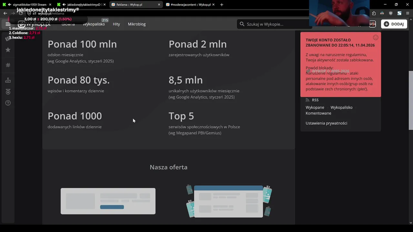Focus the Szukaj w Wykopie search field

pyautogui.click(x=274, y=24)
